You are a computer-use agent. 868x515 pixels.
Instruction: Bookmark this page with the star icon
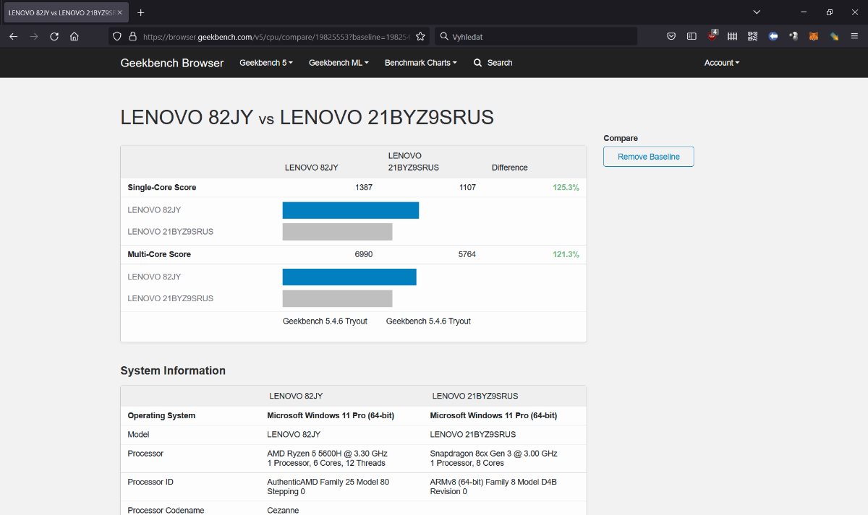(420, 36)
